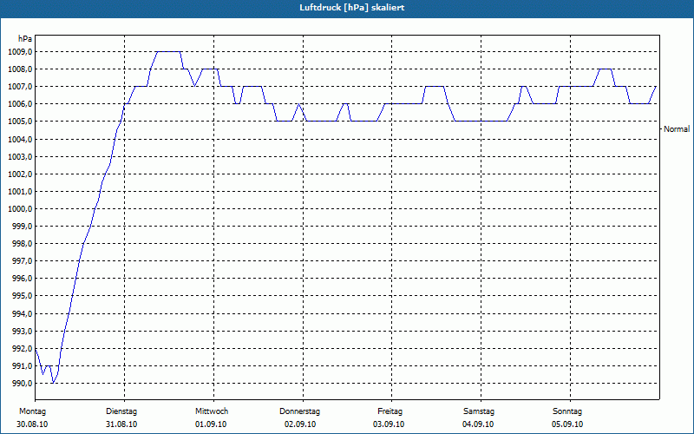The height and width of the screenshot is (434, 694).
Task: Select the 1006,0 axis value
Action: (20, 104)
